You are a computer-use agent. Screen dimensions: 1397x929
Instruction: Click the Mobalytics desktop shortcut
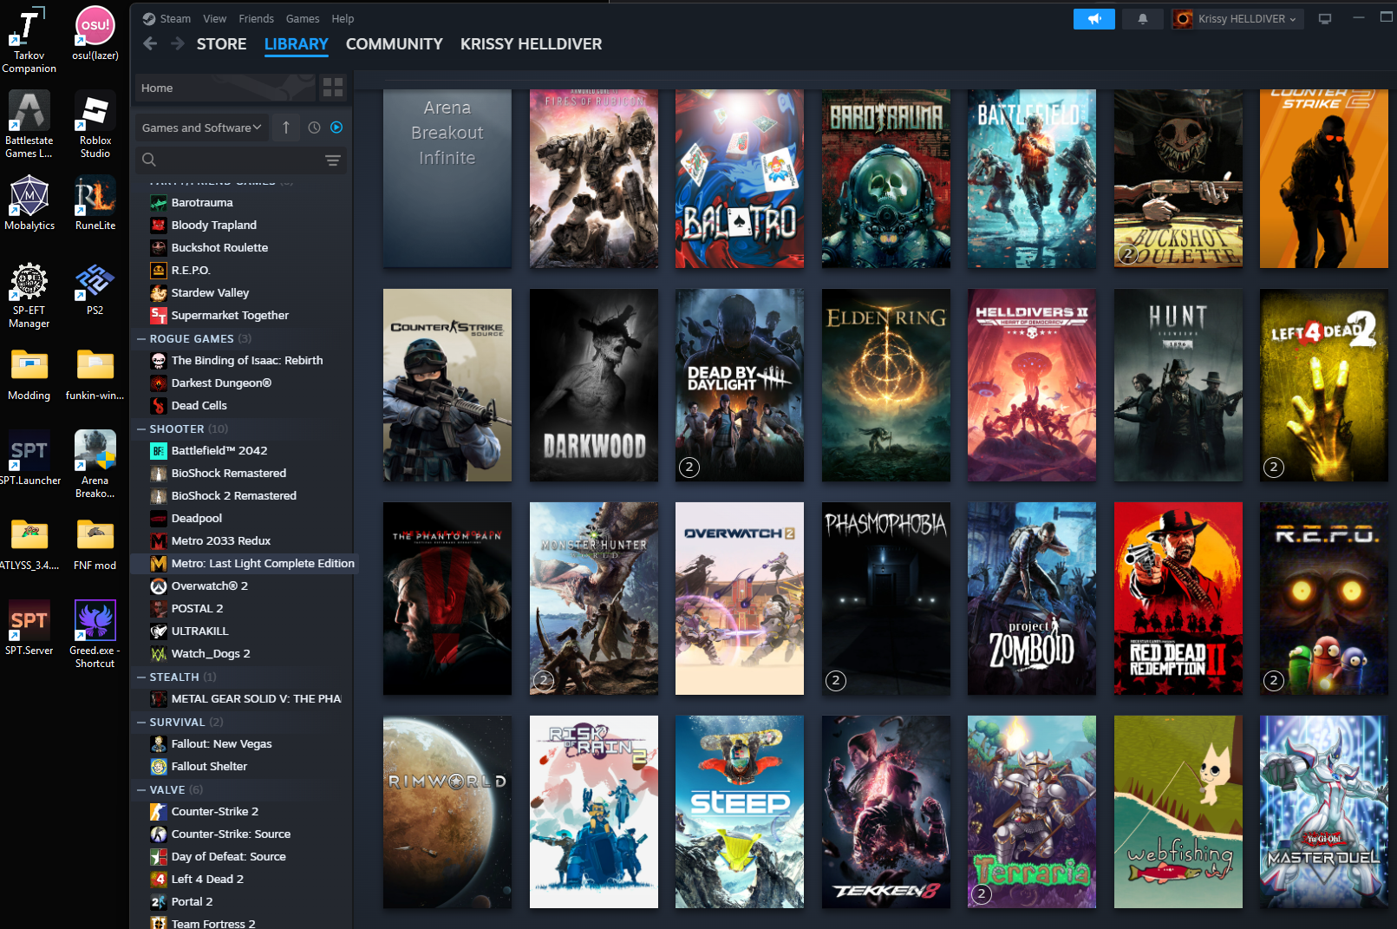29,204
